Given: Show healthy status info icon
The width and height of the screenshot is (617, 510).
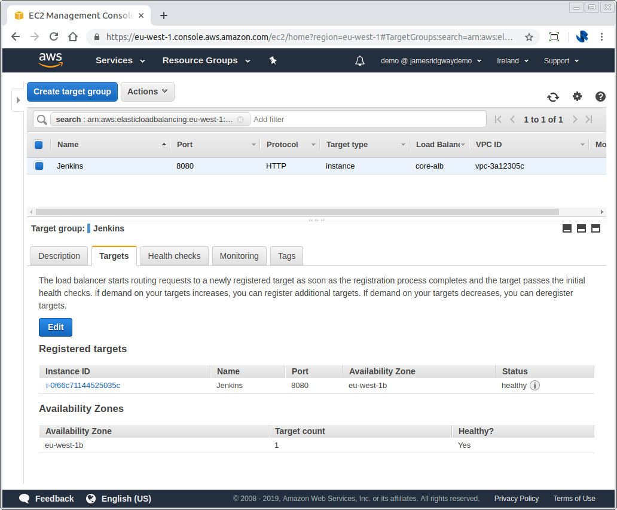Looking at the screenshot, I should pos(534,385).
